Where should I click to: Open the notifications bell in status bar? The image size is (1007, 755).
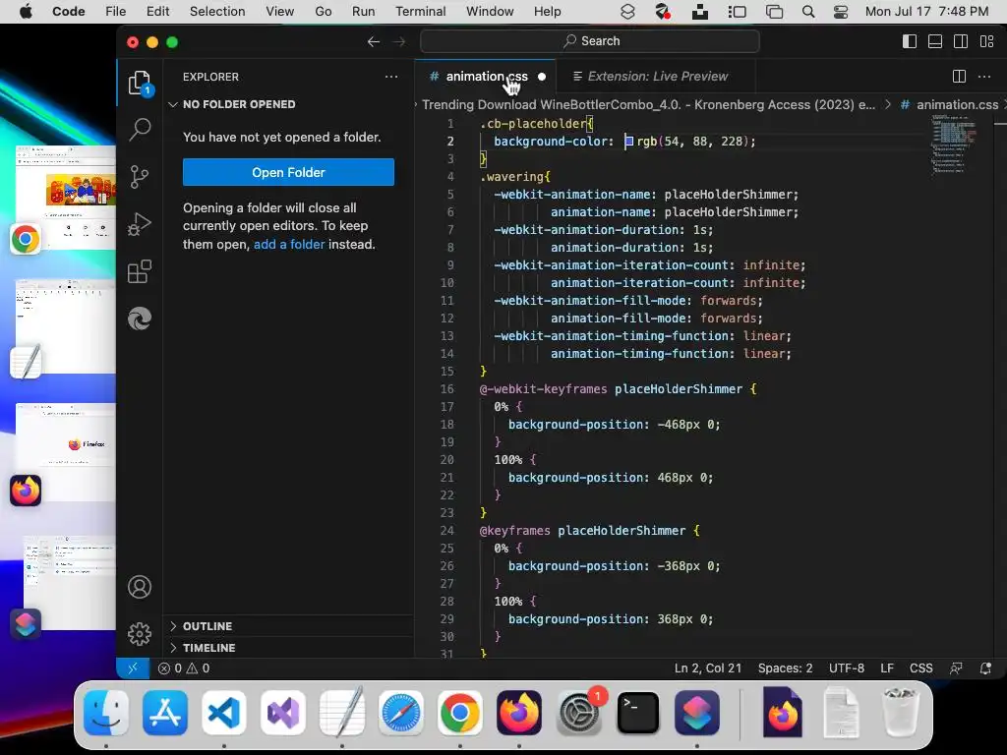985,668
